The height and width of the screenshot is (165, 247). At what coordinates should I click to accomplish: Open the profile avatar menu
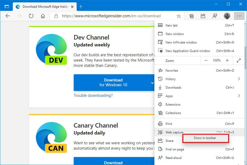pyautogui.click(x=227, y=16)
